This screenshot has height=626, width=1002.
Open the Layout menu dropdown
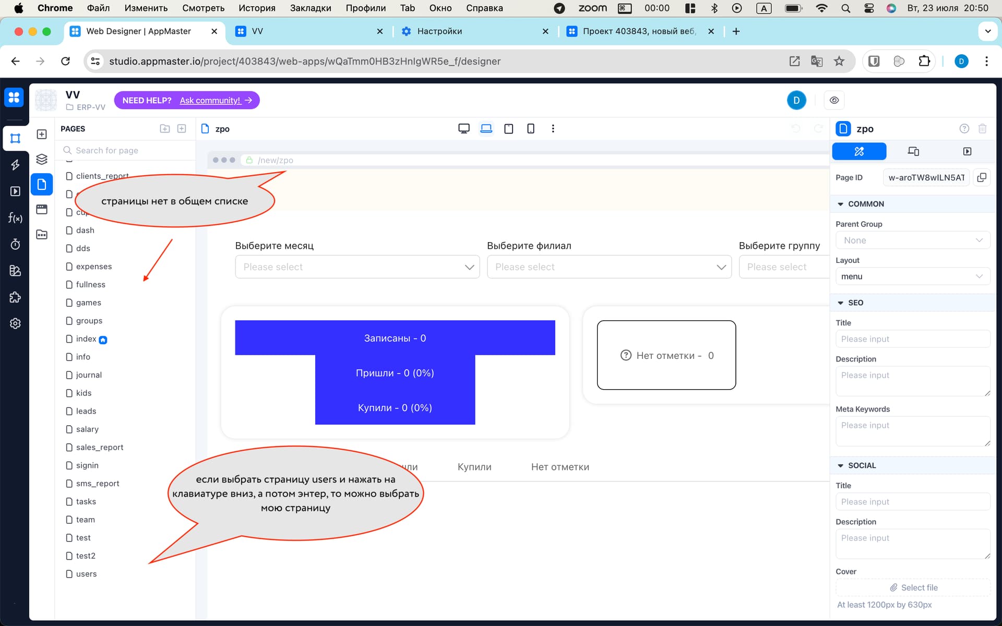point(913,276)
